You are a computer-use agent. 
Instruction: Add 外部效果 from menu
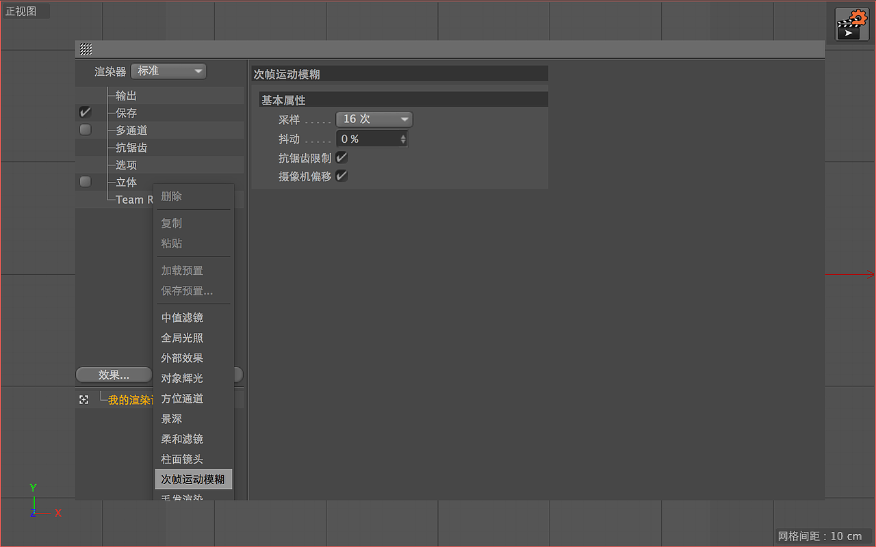[182, 358]
